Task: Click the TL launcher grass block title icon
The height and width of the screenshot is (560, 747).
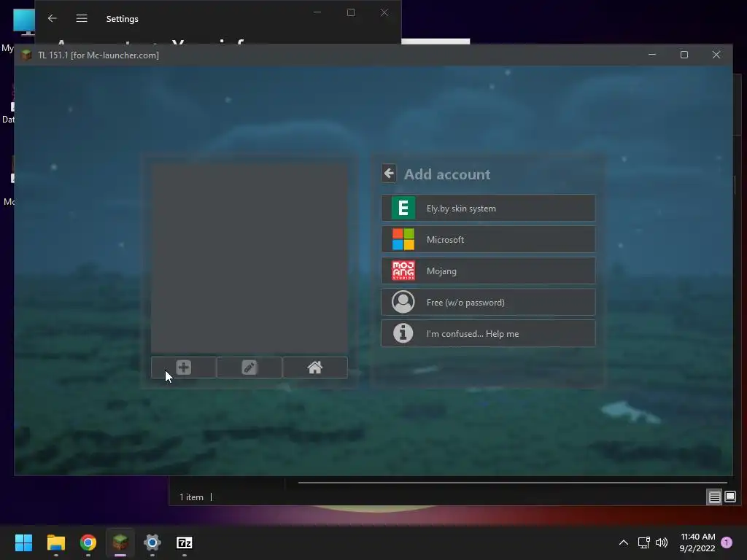Action: click(26, 55)
